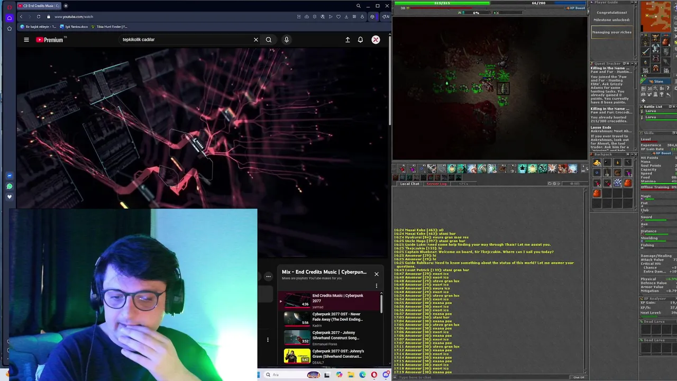The height and width of the screenshot is (381, 677).
Task: Click in the YouTube search field
Action: 185,40
